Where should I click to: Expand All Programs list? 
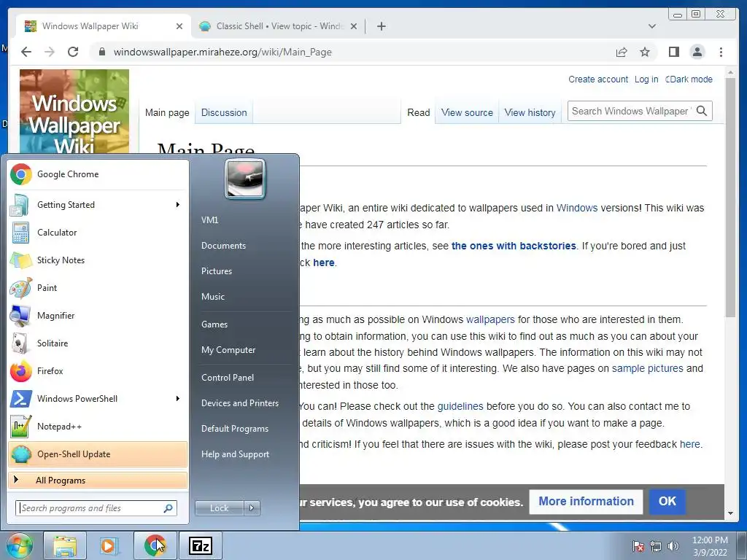tap(98, 480)
